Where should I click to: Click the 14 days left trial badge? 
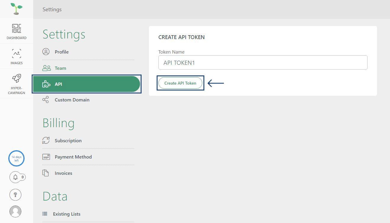point(16,159)
